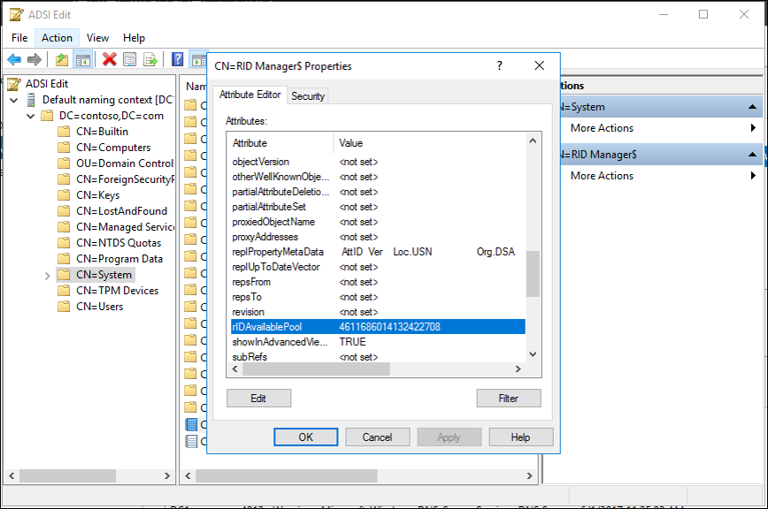
Task: Select the subRefs attribute row
Action: [378, 357]
